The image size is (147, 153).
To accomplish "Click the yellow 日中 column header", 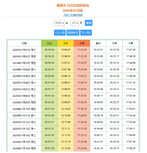I will pos(66,43).
